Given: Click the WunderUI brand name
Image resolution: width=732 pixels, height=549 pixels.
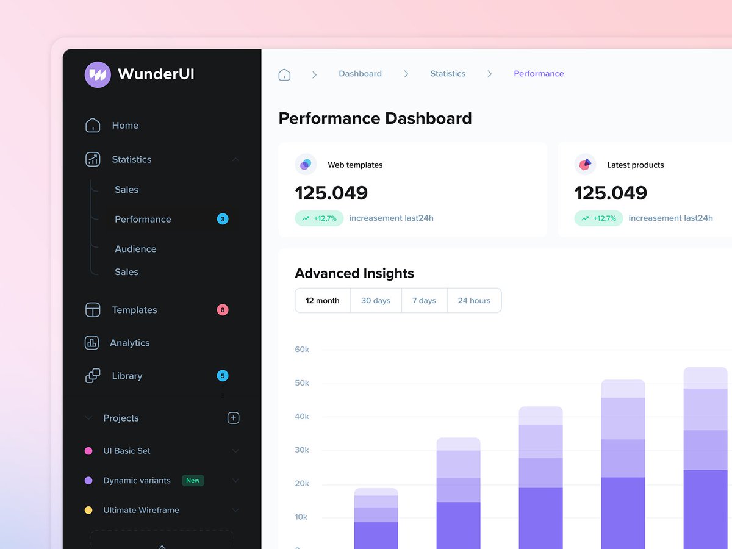Looking at the screenshot, I should [156, 74].
